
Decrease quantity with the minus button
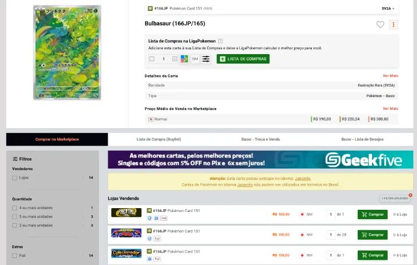pos(152,59)
